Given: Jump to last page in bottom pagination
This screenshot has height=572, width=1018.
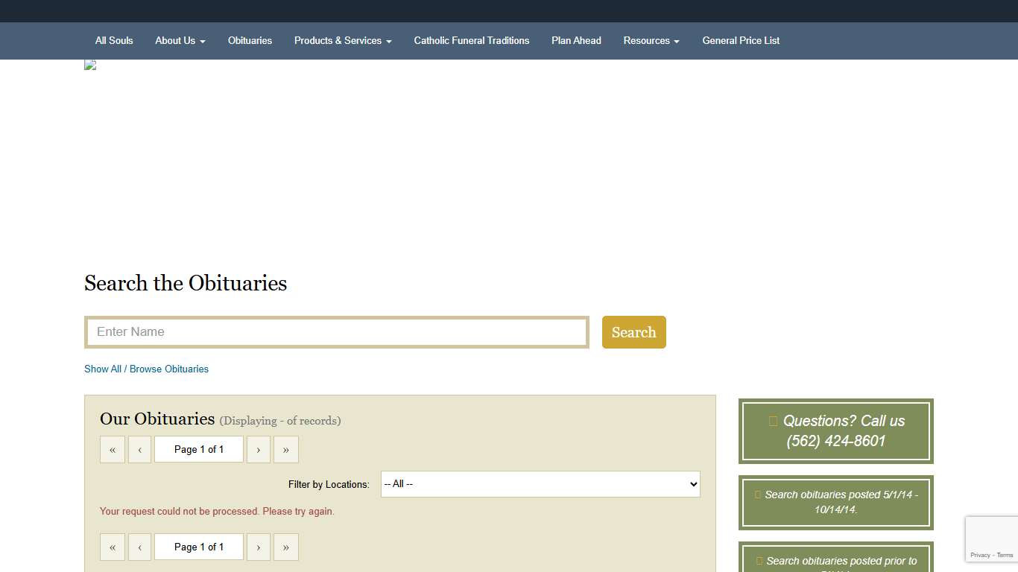Looking at the screenshot, I should point(286,547).
